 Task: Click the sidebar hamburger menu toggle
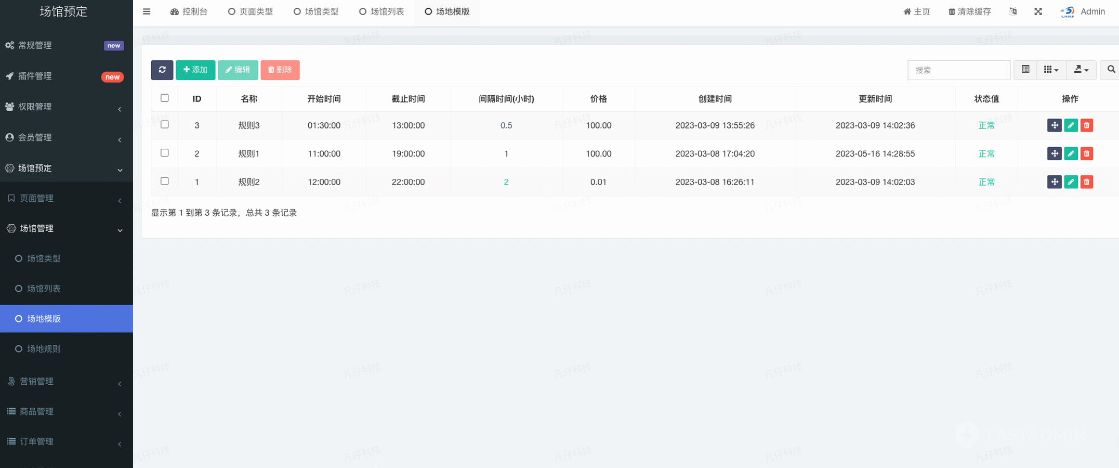(147, 11)
